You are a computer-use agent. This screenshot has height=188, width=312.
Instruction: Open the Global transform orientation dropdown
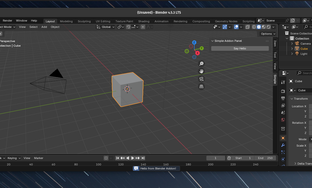106,27
